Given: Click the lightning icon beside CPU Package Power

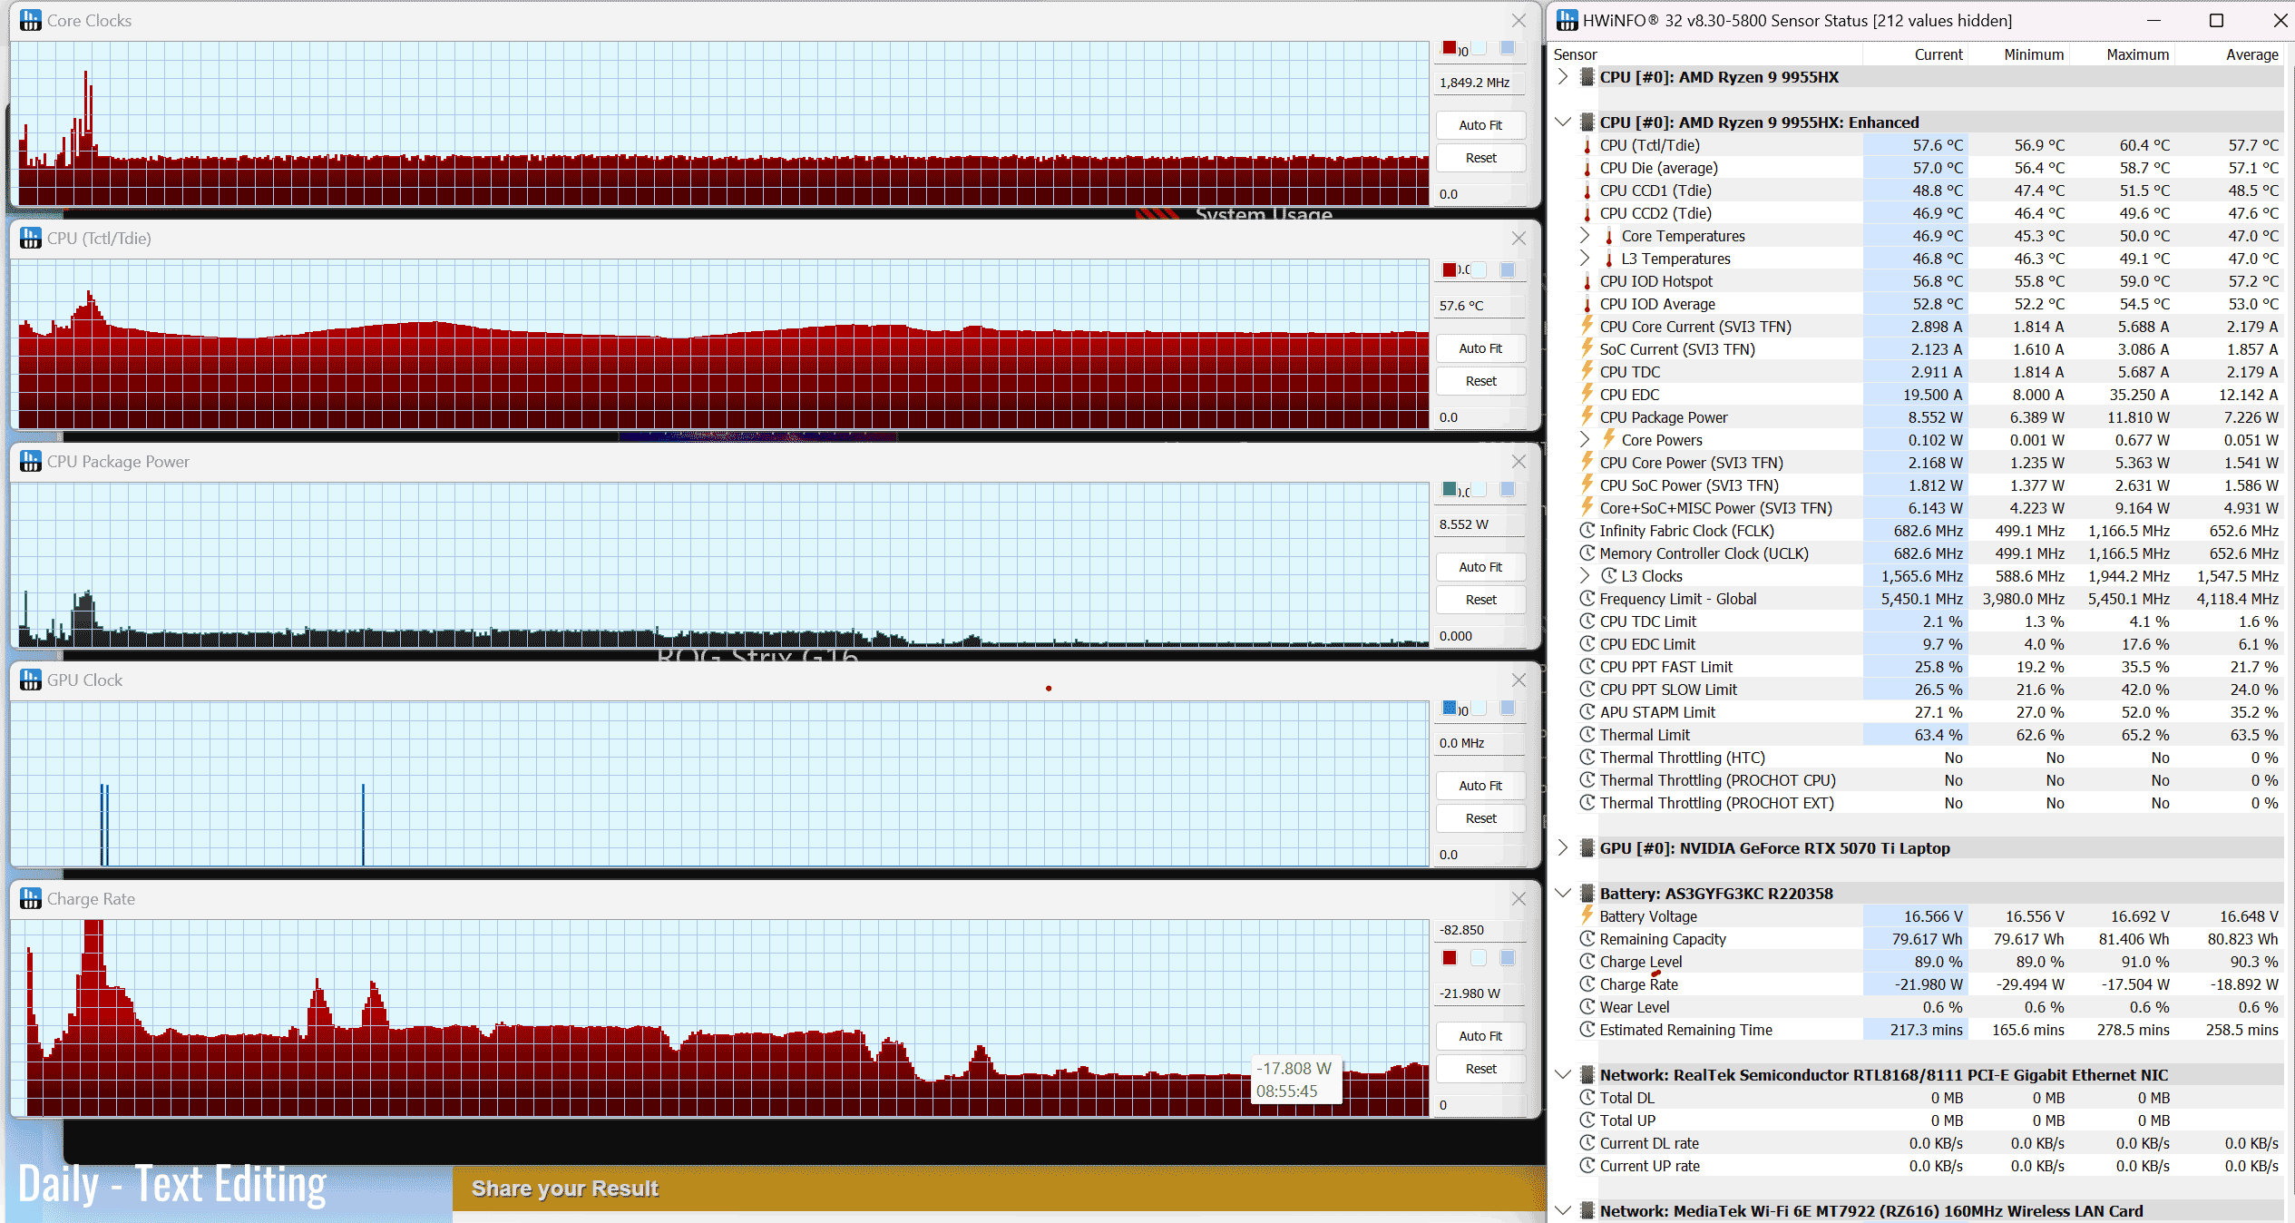Looking at the screenshot, I should coord(1587,416).
